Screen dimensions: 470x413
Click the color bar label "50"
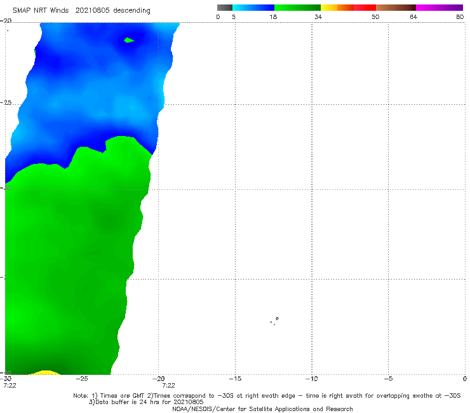pyautogui.click(x=375, y=17)
